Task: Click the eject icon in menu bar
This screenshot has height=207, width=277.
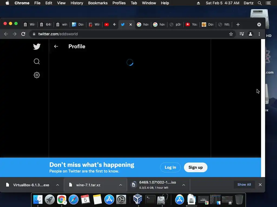Action: click(x=198, y=3)
